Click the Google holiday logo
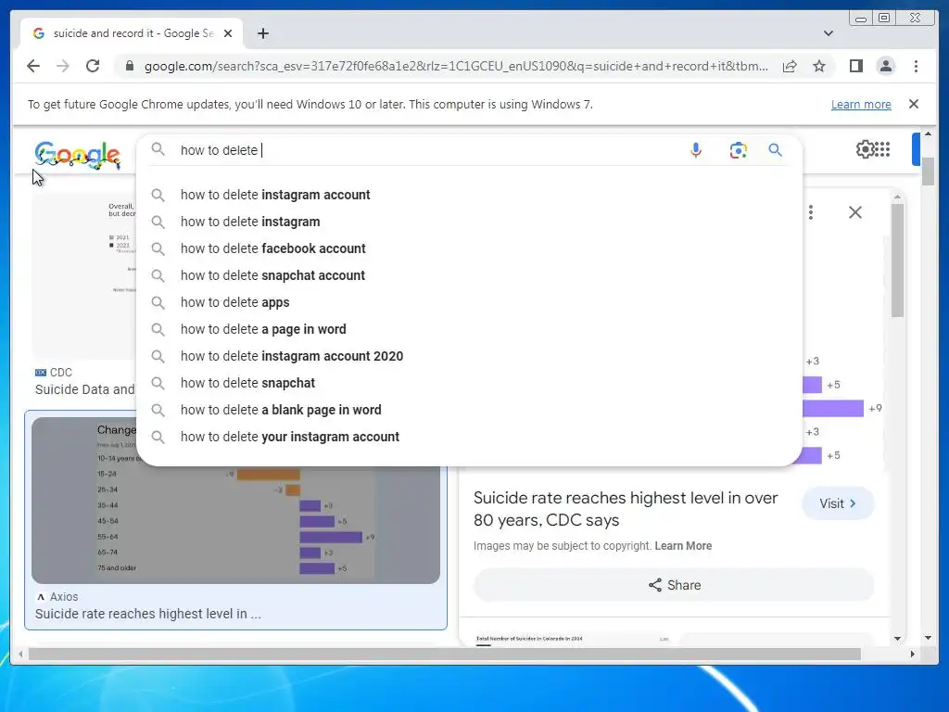 click(x=78, y=155)
